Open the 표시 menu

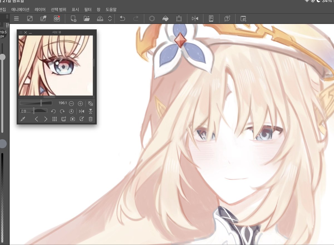[75, 9]
